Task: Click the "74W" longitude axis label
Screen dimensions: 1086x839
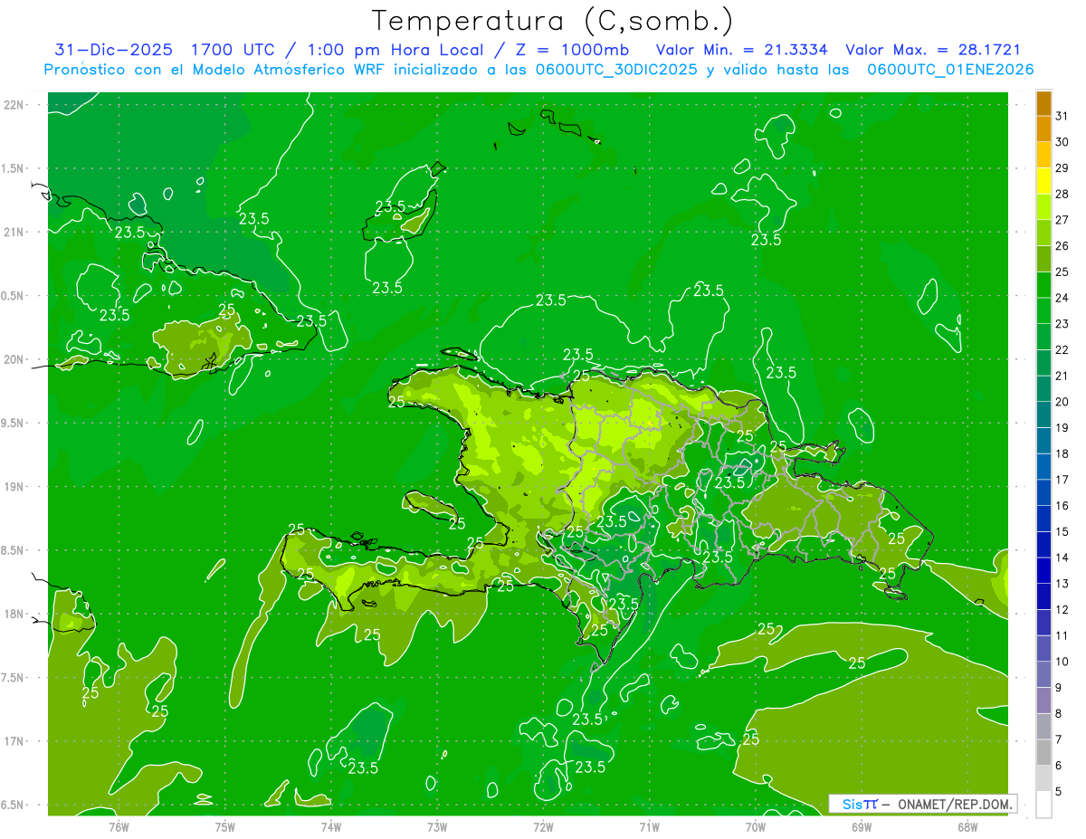Action: click(331, 826)
